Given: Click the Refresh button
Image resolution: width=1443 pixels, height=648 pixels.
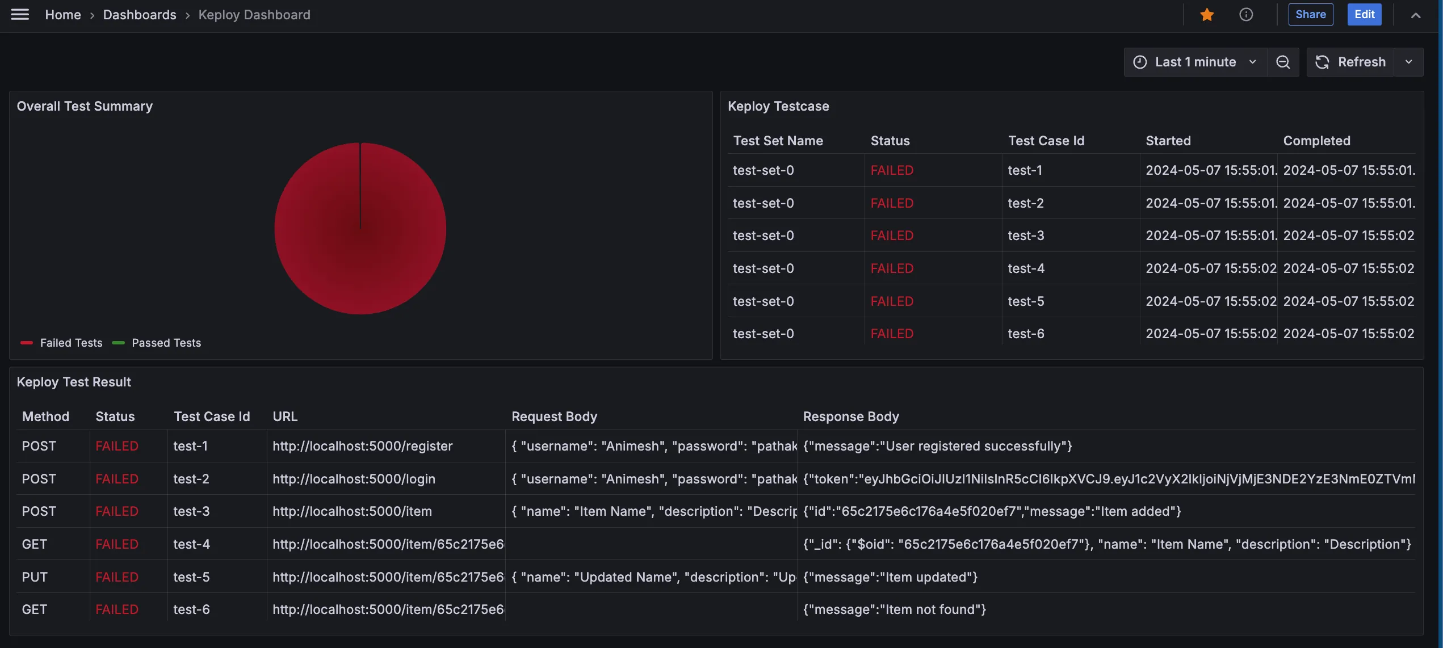Looking at the screenshot, I should pyautogui.click(x=1351, y=62).
